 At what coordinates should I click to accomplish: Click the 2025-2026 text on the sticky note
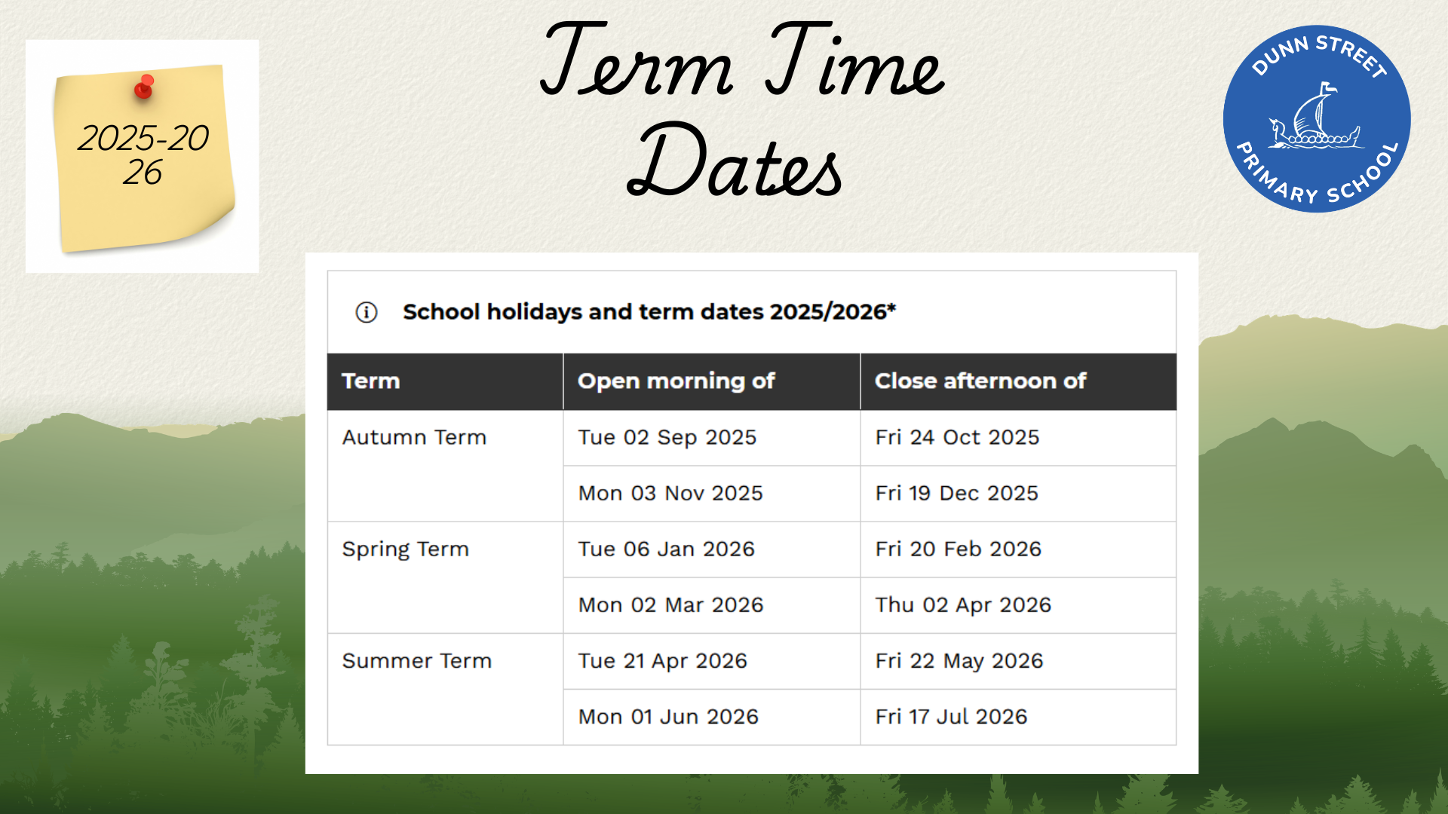coord(143,155)
